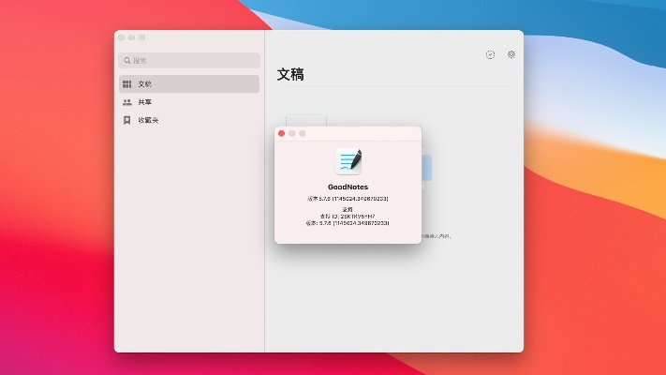Click the people icon next to 共享
Image resolution: width=666 pixels, height=375 pixels.
pos(127,102)
